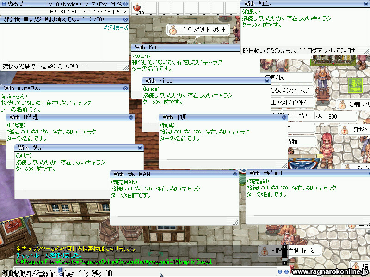This screenshot has width=370, height=277.
Task: Click the chat room message input field
Action: pos(62,66)
